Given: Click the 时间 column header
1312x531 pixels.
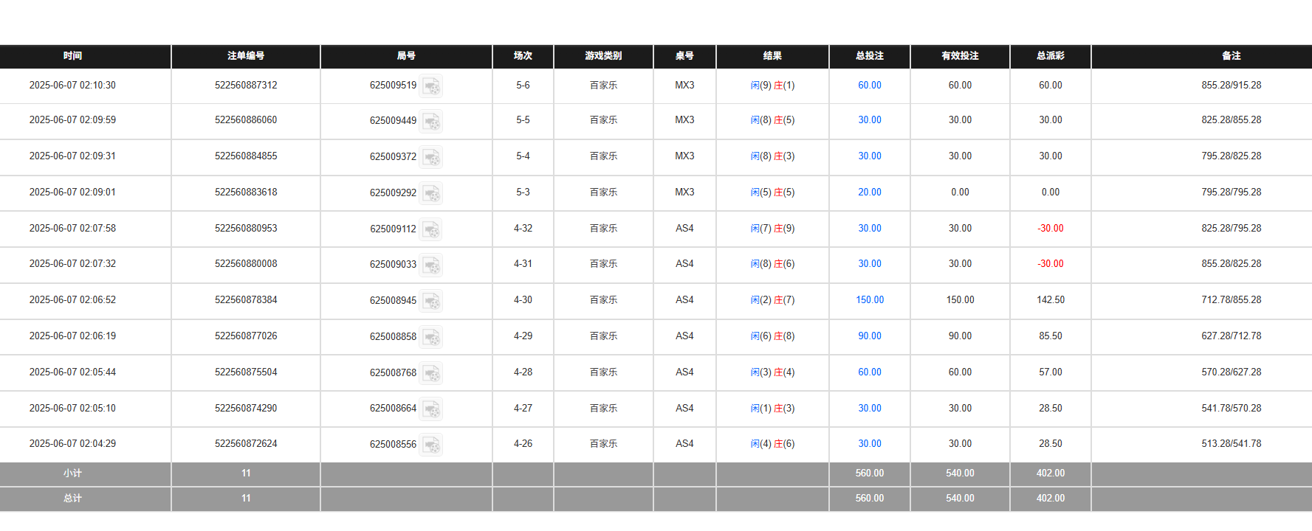Looking at the screenshot, I should pos(72,56).
